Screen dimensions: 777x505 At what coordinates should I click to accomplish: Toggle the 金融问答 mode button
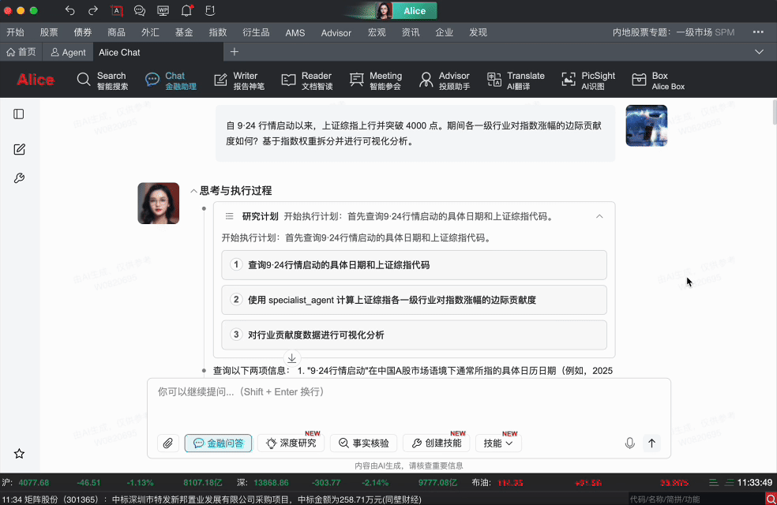(x=219, y=443)
